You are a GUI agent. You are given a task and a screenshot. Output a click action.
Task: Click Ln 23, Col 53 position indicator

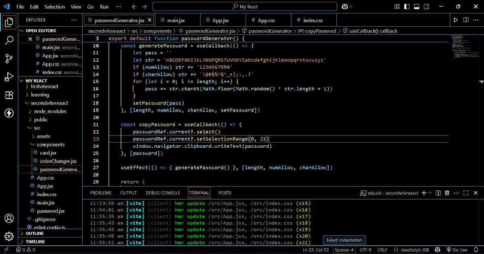pyautogui.click(x=316, y=250)
